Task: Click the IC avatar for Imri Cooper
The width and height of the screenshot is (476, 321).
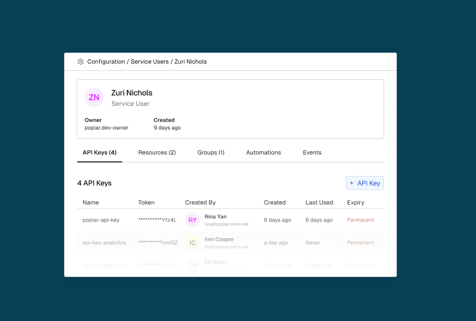Action: point(193,243)
